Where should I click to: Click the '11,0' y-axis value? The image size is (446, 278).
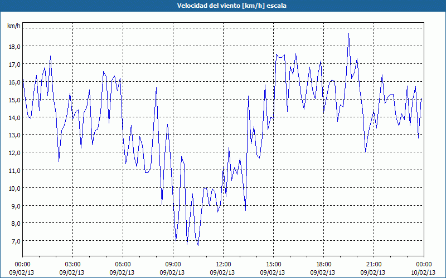click(x=14, y=171)
